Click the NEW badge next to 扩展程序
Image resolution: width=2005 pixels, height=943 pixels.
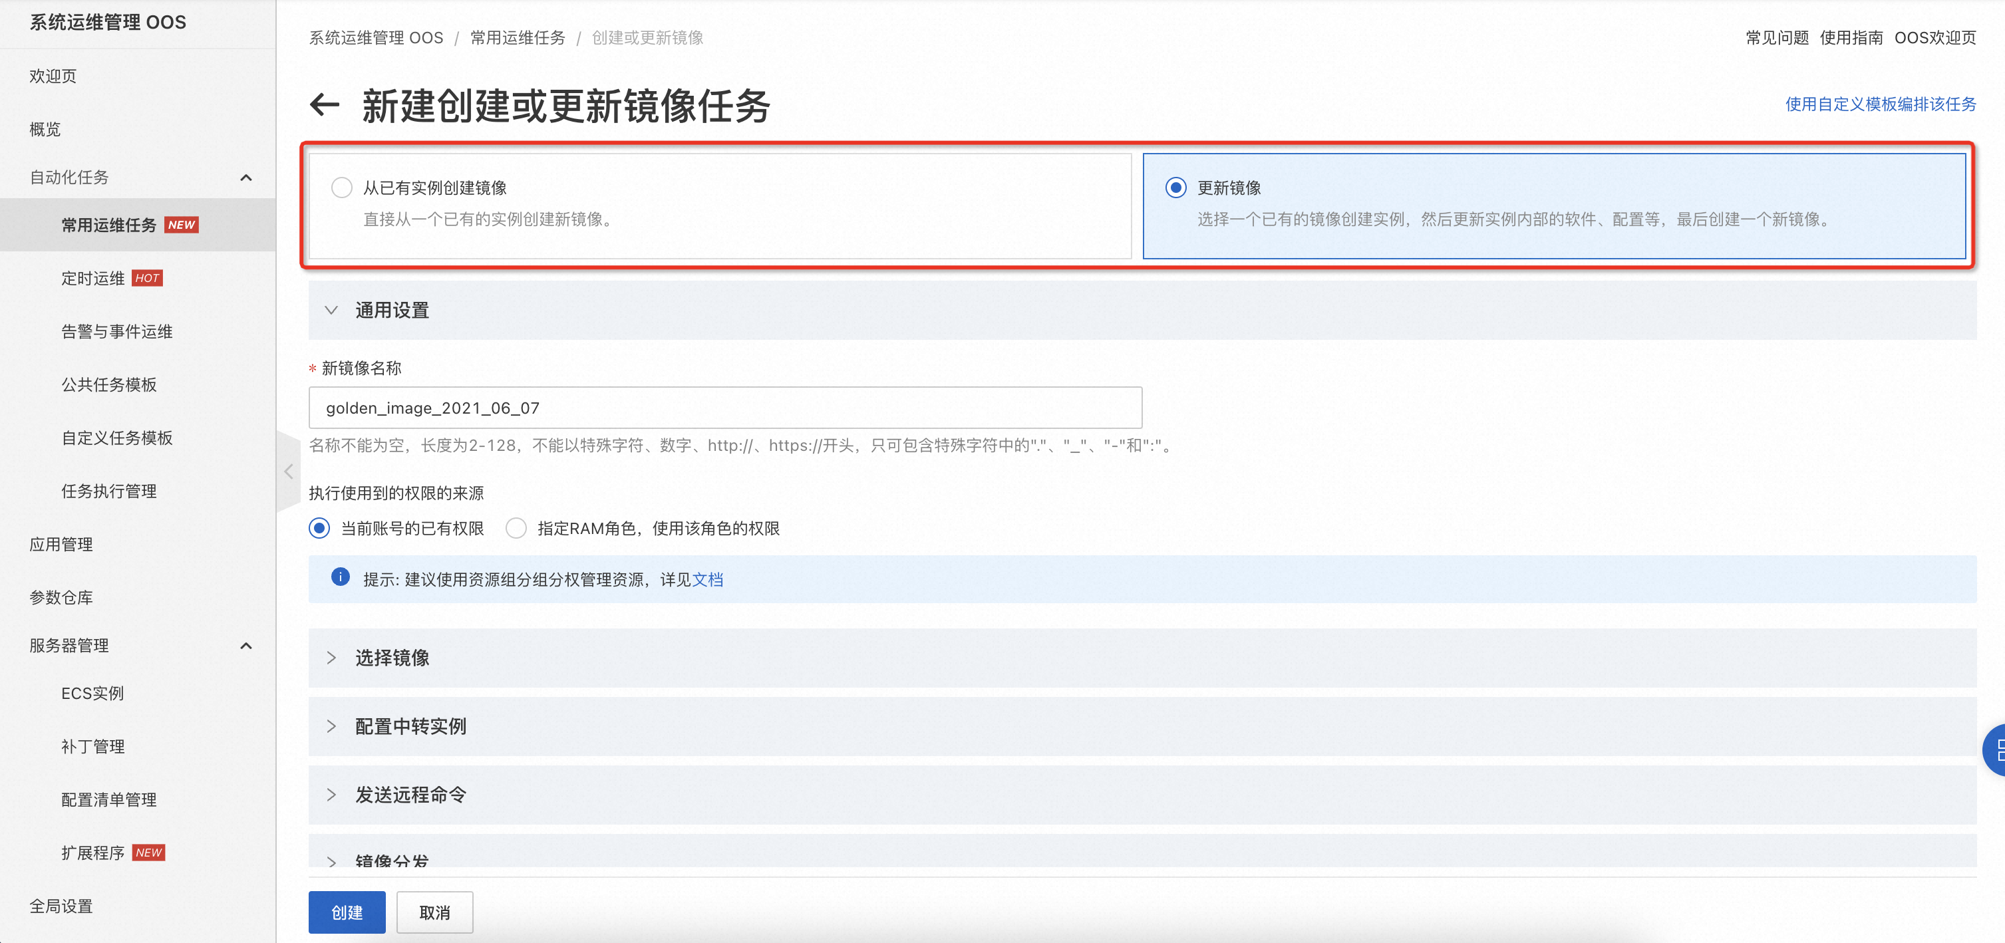pos(148,853)
